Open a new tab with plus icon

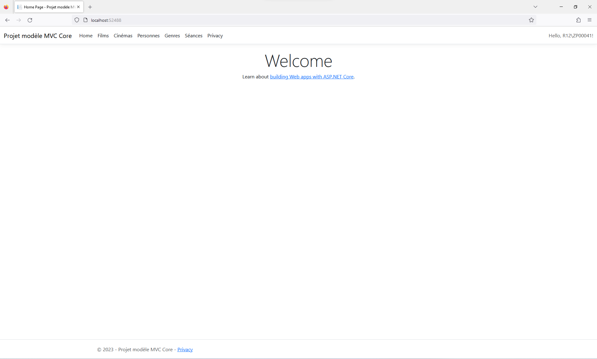[90, 7]
